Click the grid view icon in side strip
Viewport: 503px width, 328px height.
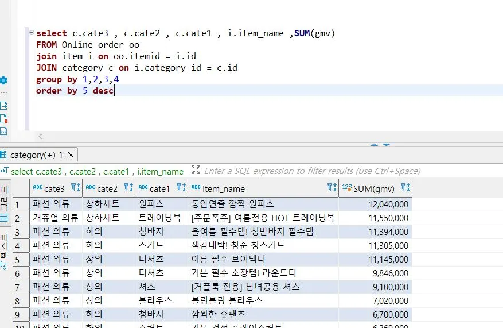tap(4, 218)
